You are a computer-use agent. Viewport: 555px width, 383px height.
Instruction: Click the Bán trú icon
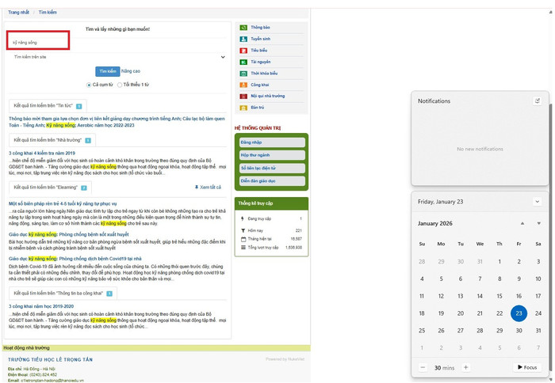243,107
